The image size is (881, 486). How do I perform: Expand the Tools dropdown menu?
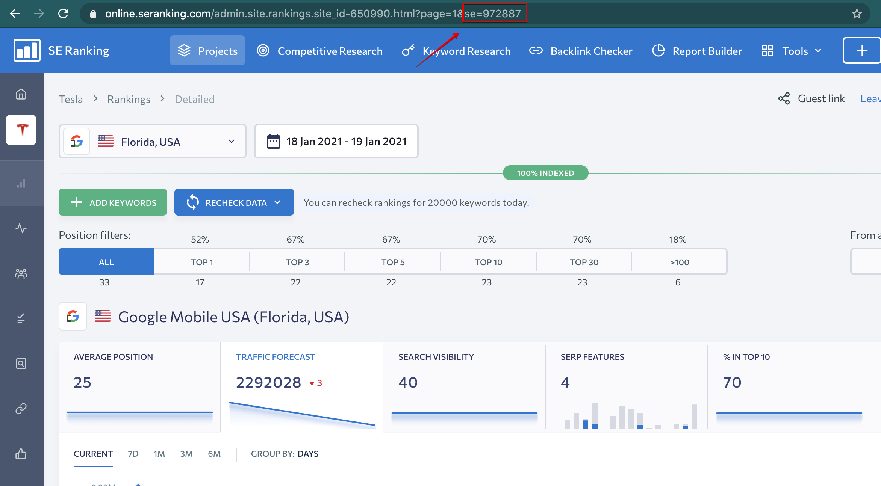tap(792, 50)
